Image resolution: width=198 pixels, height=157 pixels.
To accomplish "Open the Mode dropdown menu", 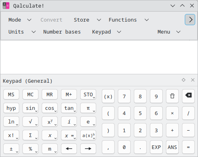I will [x=20, y=20].
